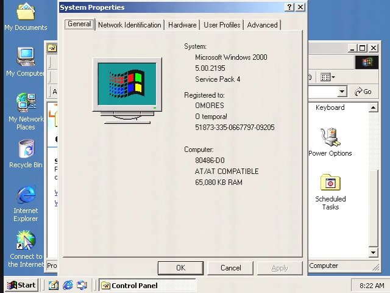Click the 'OMORES' registered name

(210, 106)
